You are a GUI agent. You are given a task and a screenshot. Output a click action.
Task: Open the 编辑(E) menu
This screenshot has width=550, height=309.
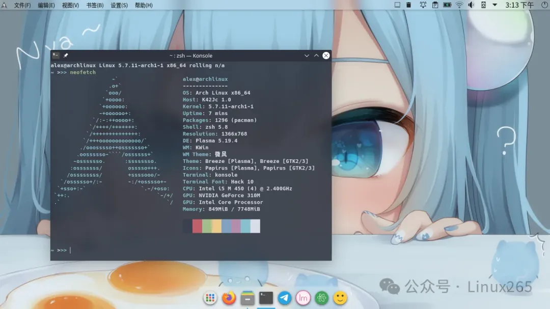pos(46,5)
